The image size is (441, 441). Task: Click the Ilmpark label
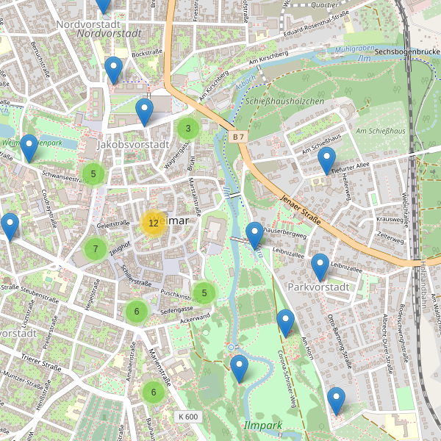(x=263, y=426)
